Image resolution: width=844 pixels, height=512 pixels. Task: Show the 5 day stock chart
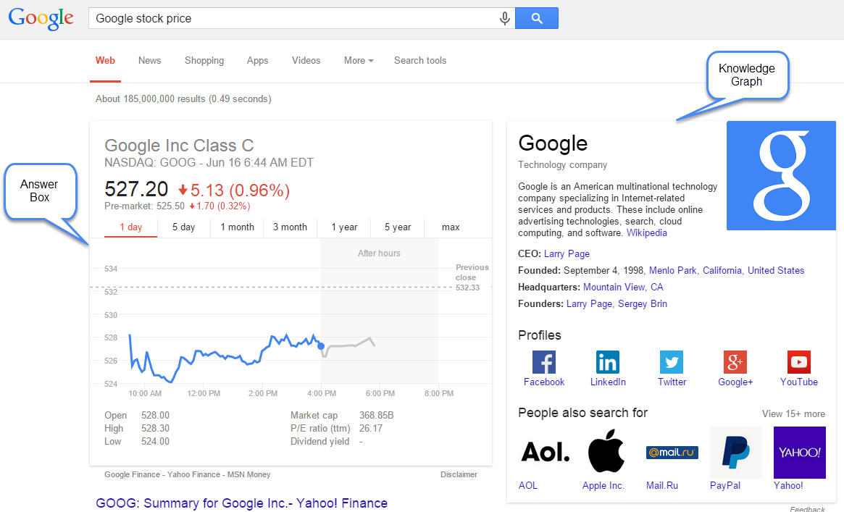[184, 227]
